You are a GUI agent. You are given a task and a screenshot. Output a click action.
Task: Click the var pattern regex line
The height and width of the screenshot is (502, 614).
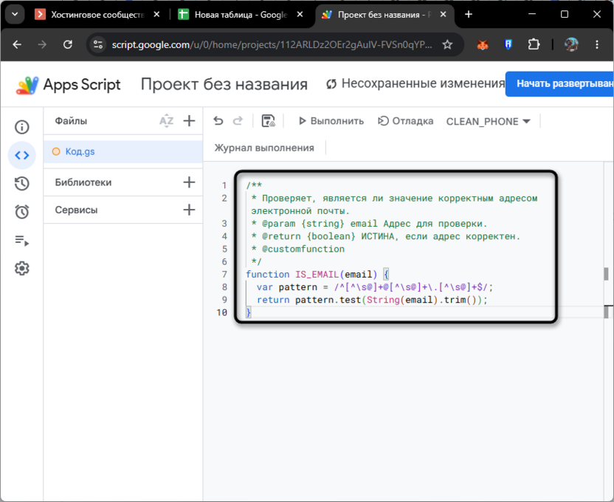[375, 287]
